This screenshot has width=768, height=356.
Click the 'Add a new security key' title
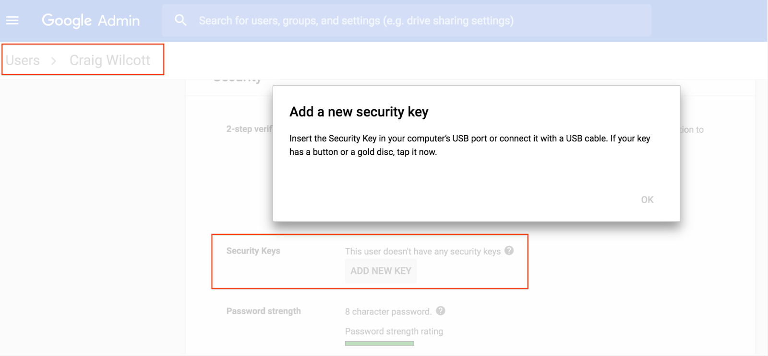(359, 112)
